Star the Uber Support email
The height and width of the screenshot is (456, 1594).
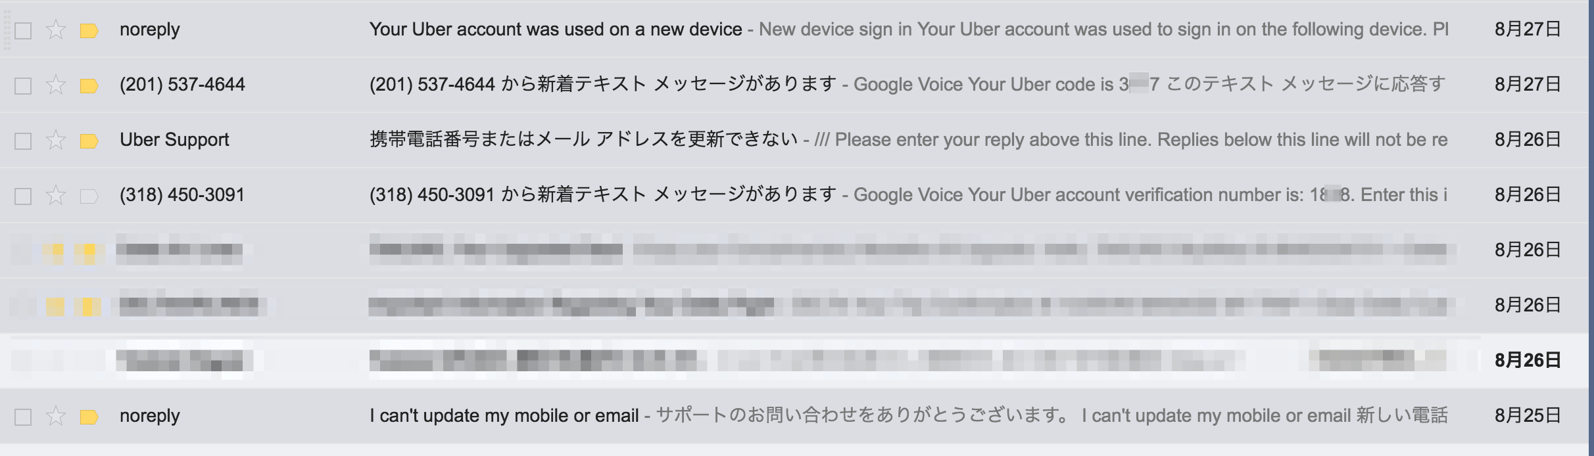(x=57, y=141)
